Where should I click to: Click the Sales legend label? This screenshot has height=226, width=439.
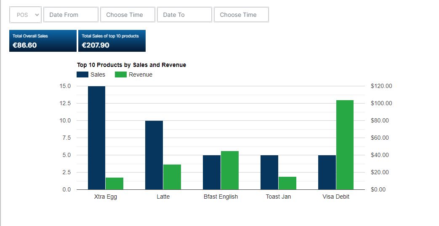(x=98, y=74)
